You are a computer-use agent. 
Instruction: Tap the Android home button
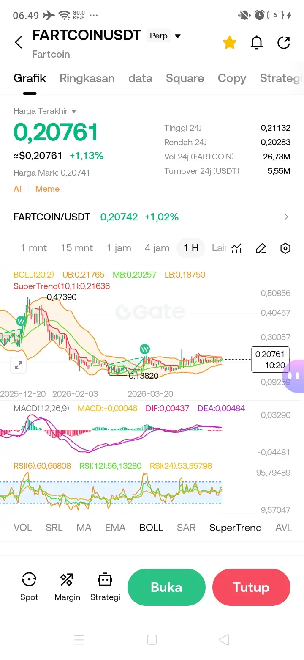point(152,640)
